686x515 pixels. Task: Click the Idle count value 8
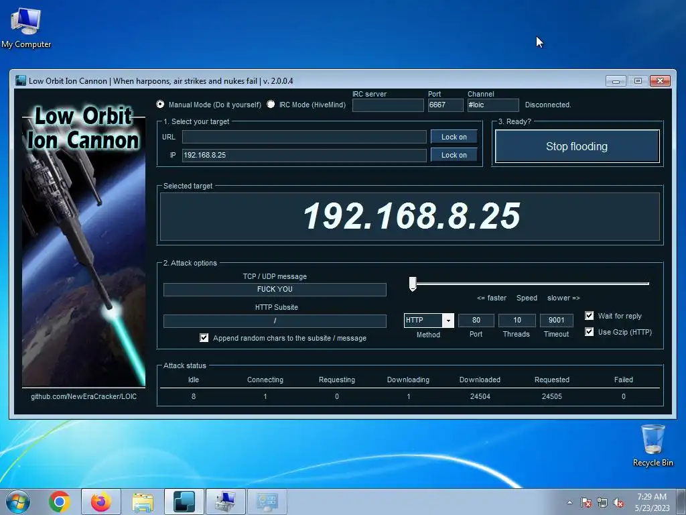[194, 396]
